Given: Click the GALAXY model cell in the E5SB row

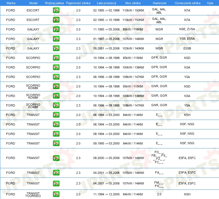Looking at the screenshot, I should (x=33, y=48).
